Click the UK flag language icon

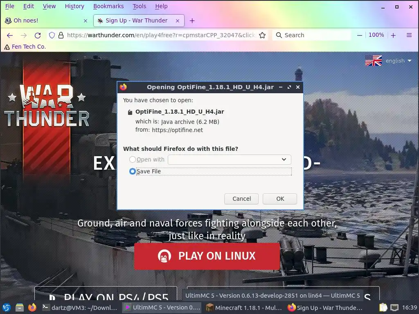[373, 61]
